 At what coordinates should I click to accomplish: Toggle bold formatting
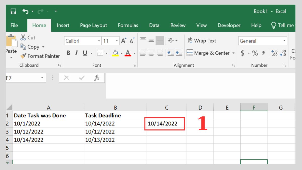coord(68,53)
